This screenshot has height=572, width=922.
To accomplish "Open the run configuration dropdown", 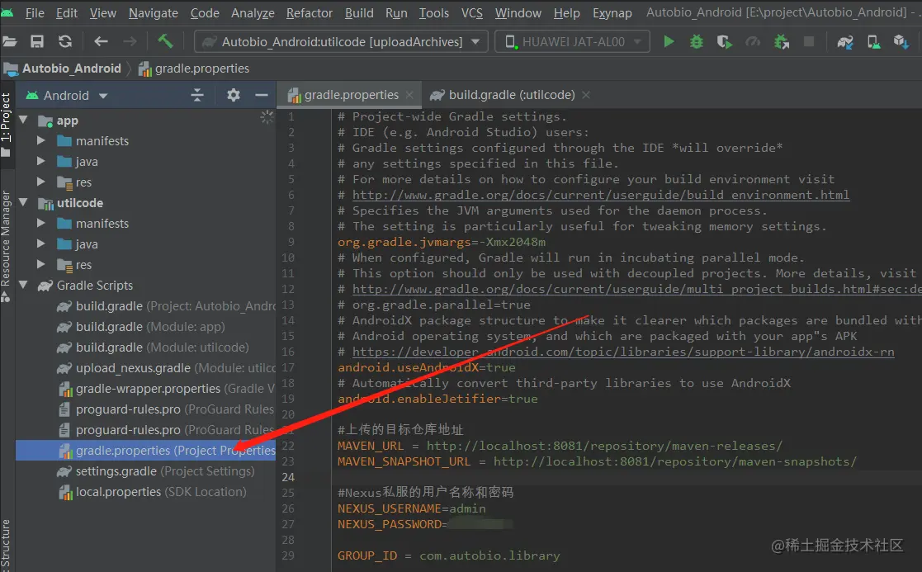I will pos(475,42).
